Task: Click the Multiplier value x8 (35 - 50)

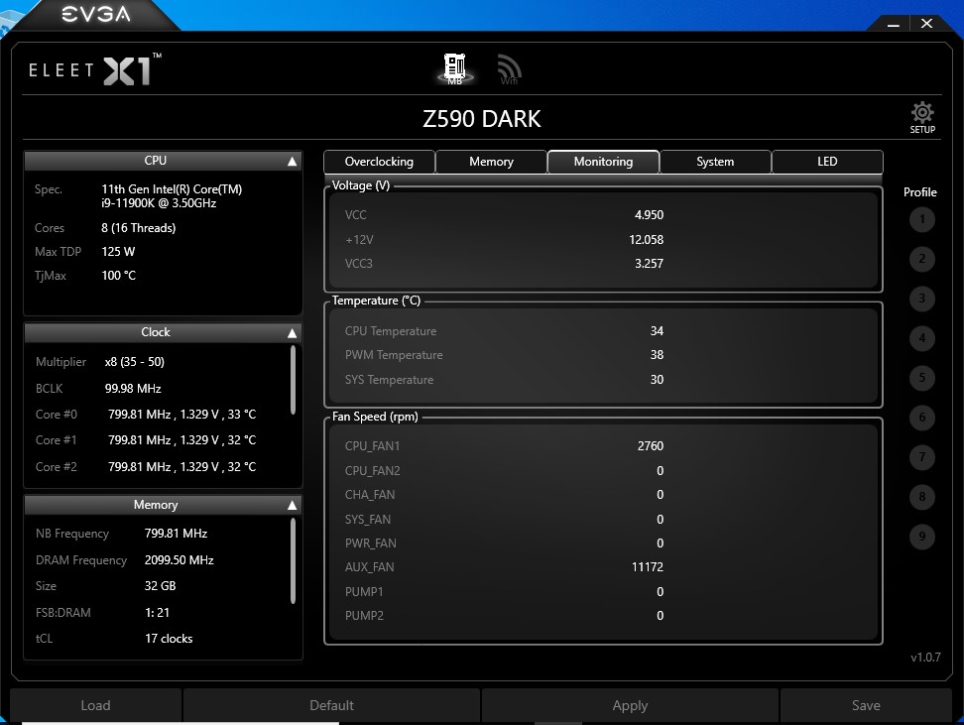Action: [135, 362]
